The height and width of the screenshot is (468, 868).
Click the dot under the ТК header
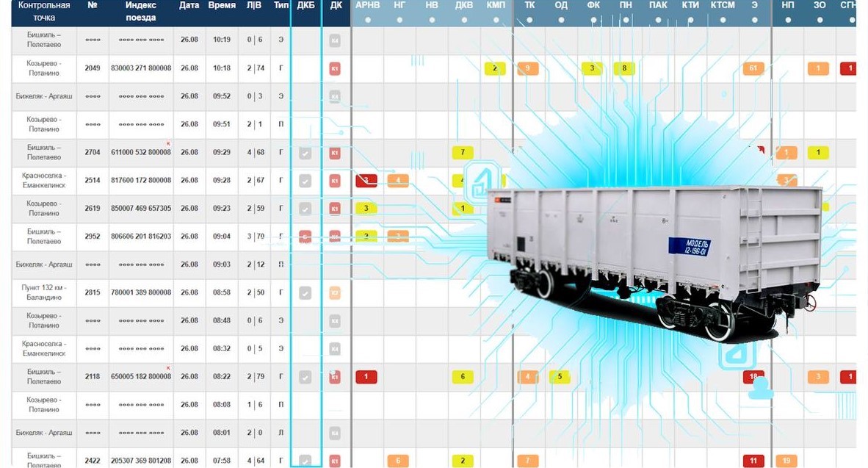pos(529,20)
